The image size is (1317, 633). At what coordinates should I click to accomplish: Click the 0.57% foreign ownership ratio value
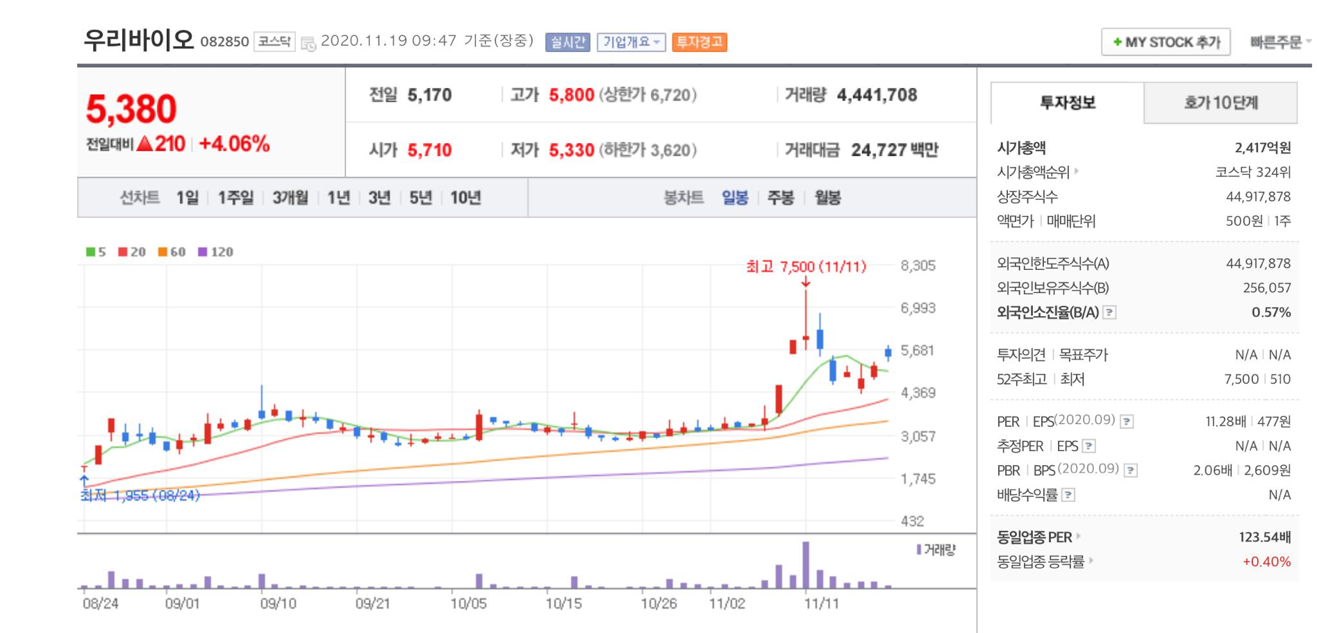1271,312
